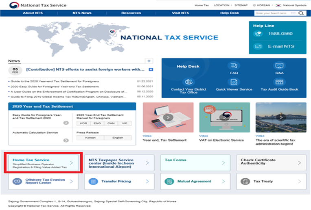Open the Tax Treaty tile arrow

pyautogui.click(x=299, y=181)
